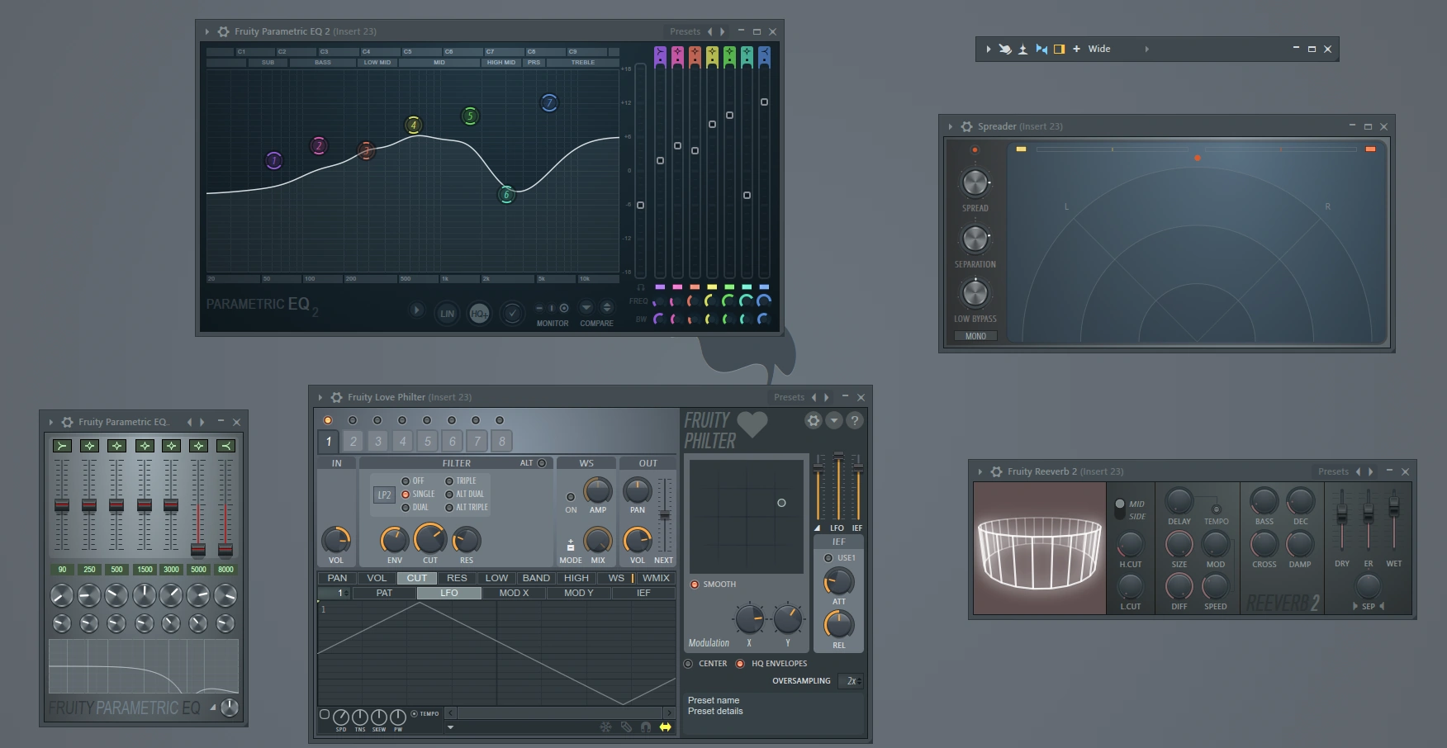The height and width of the screenshot is (748, 1447).
Task: Toggle the ALT filter option
Action: point(542,463)
